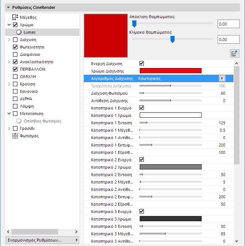Expand the Διάχυση tree node
The image size is (245, 246).
[x=9, y=40]
